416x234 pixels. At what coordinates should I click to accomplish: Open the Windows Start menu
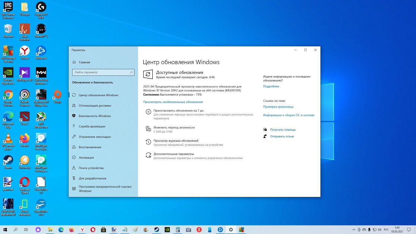pos(6,229)
